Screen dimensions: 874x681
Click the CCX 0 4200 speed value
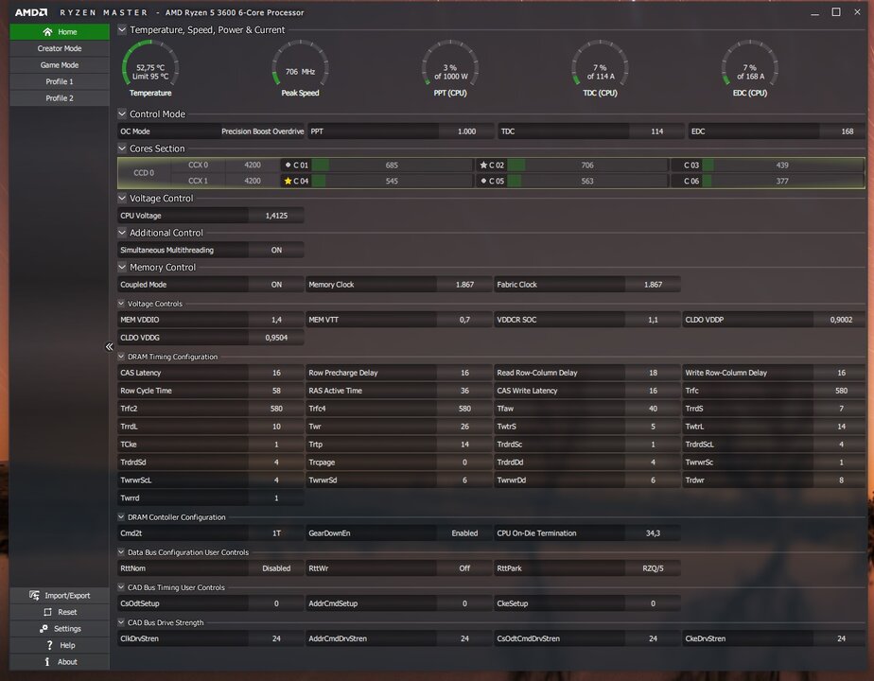(x=253, y=165)
